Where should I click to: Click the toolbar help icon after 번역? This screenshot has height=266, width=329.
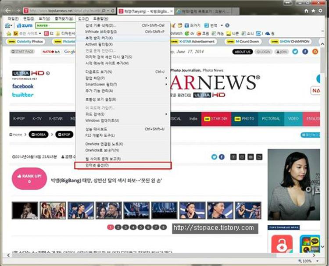coord(227,25)
